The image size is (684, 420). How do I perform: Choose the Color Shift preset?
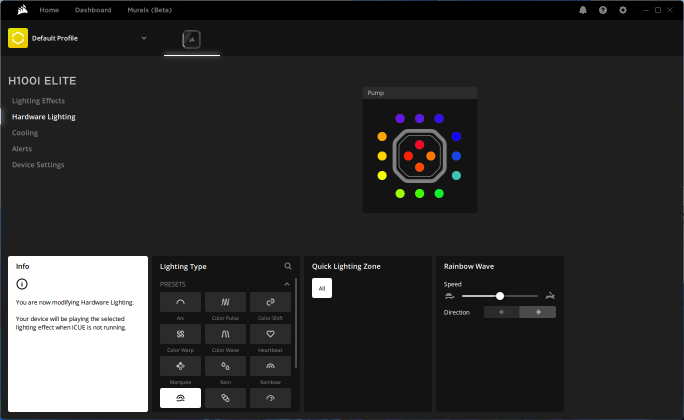(x=270, y=302)
